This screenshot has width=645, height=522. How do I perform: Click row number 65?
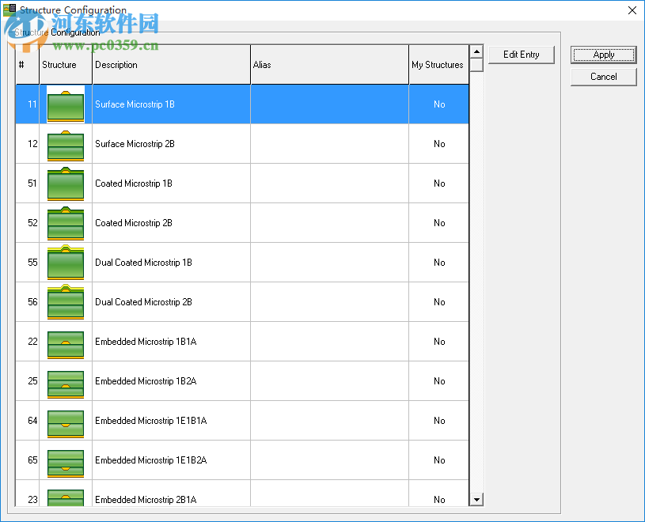(32, 460)
